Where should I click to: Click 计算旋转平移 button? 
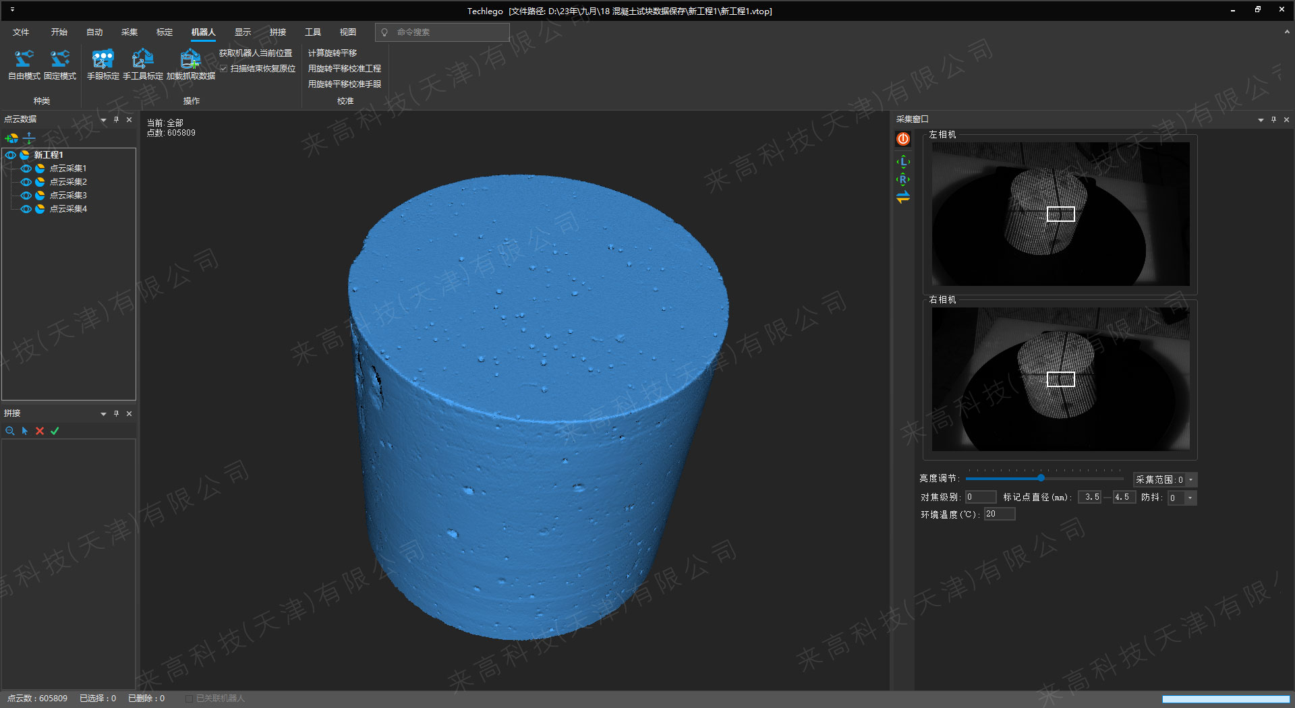(x=333, y=53)
